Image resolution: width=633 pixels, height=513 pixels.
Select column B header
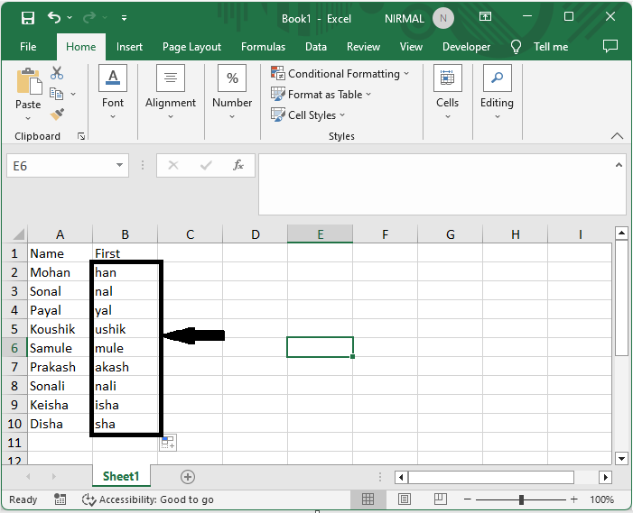pyautogui.click(x=125, y=234)
